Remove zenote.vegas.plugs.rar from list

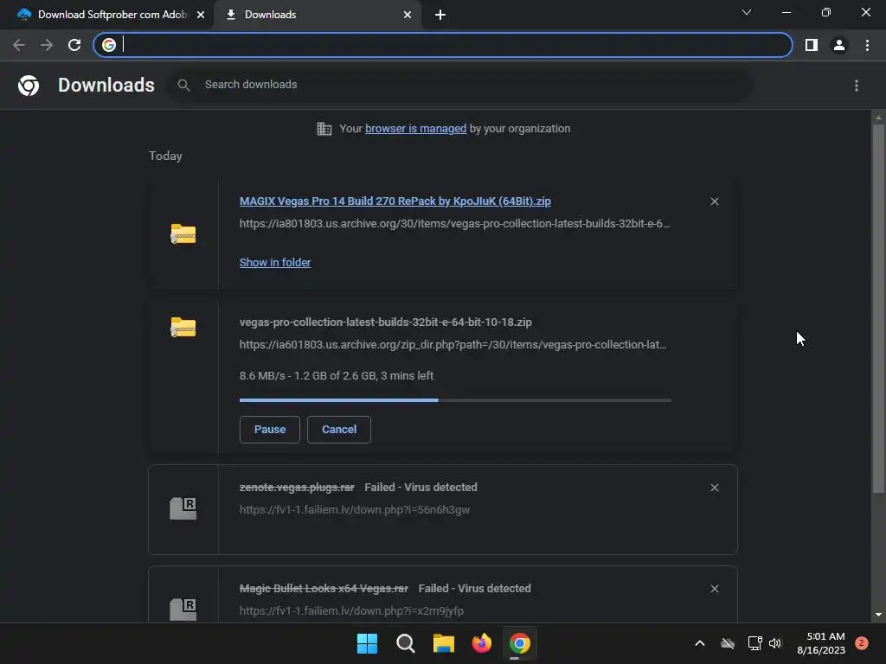(714, 488)
